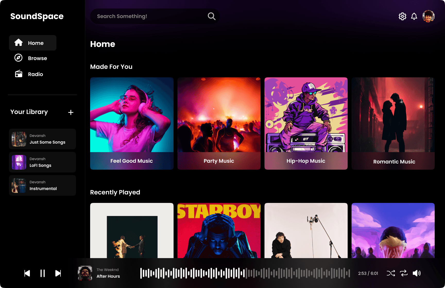Open Party Music card
Screen dimensions: 445x288
[x=219, y=124]
